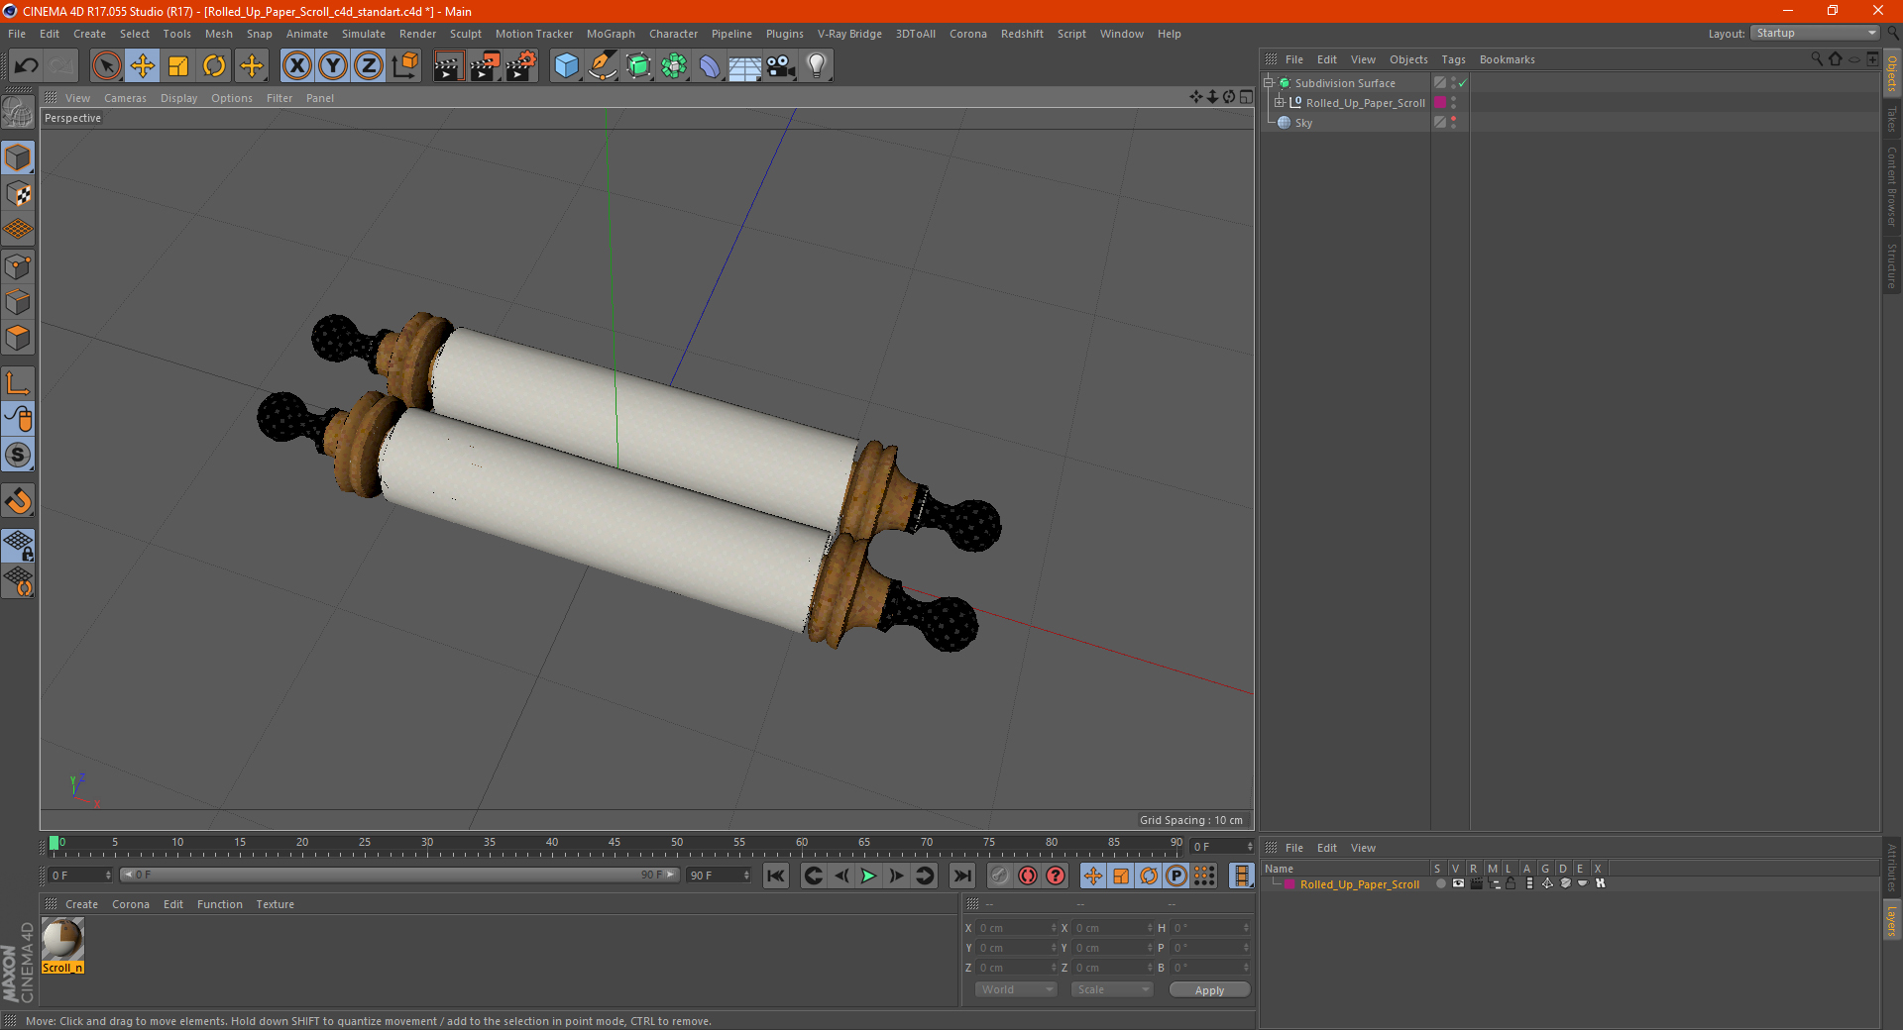The height and width of the screenshot is (1030, 1903).
Task: Play animation forward
Action: click(x=868, y=875)
